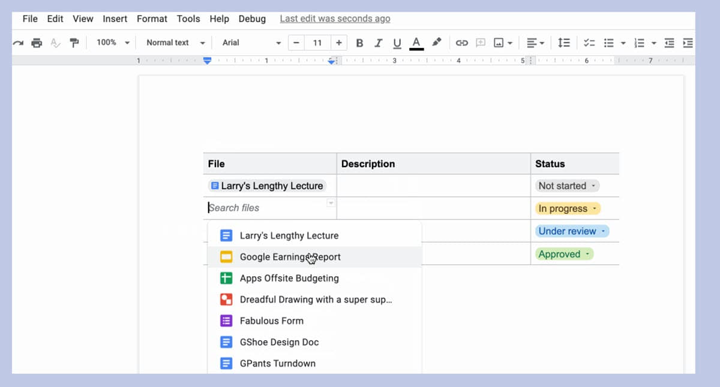This screenshot has width=720, height=387.
Task: Click the Search files input field
Action: pyautogui.click(x=264, y=208)
